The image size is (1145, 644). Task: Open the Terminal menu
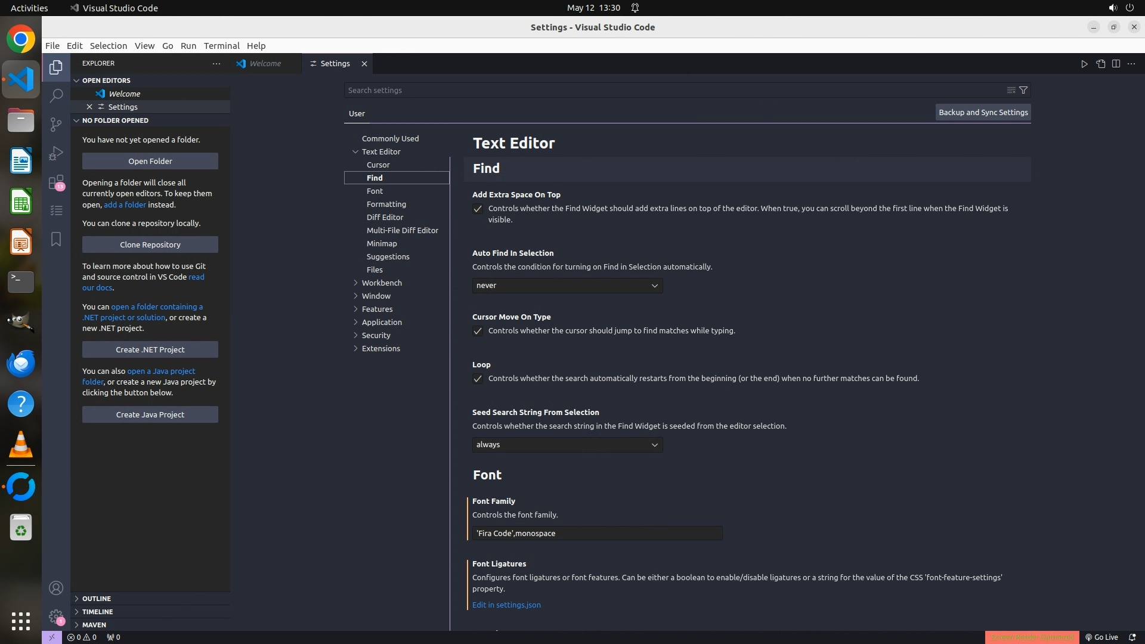click(221, 45)
